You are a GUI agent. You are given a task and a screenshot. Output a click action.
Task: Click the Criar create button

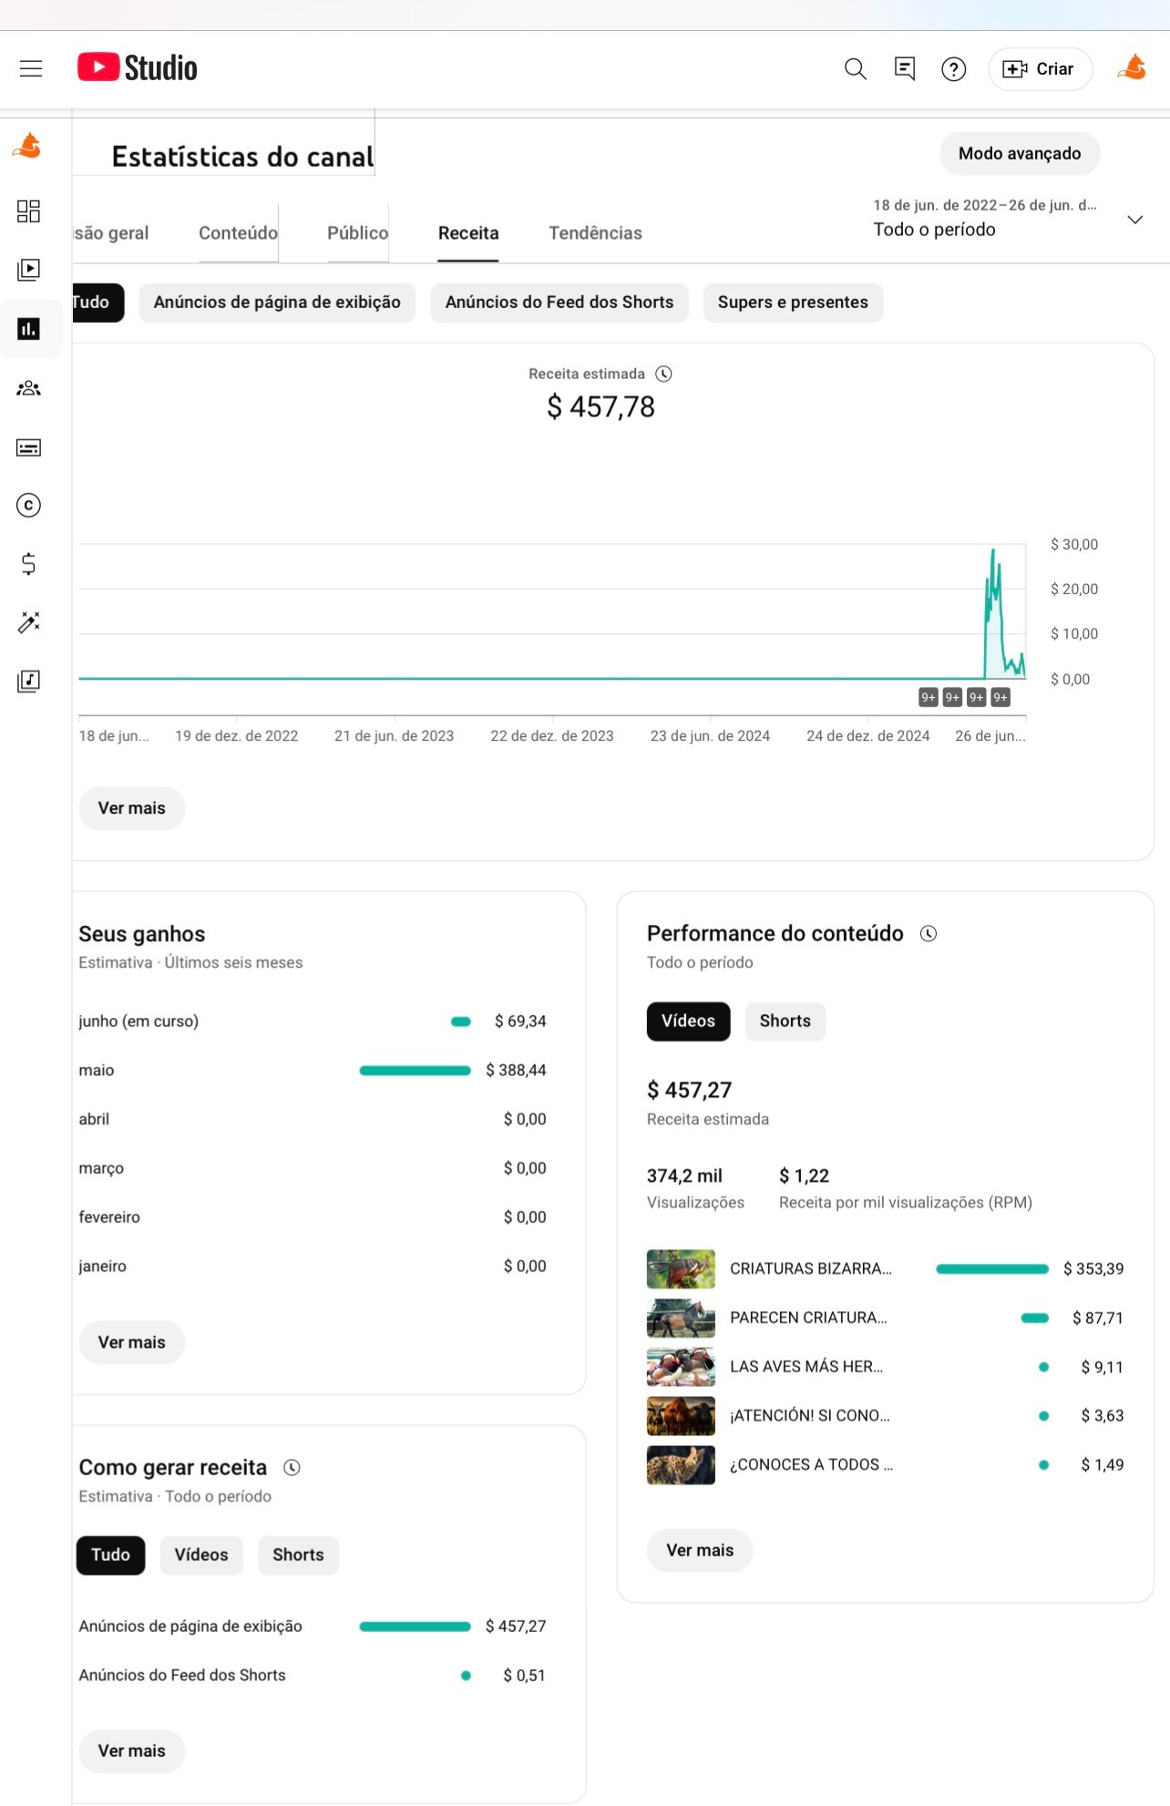point(1040,69)
